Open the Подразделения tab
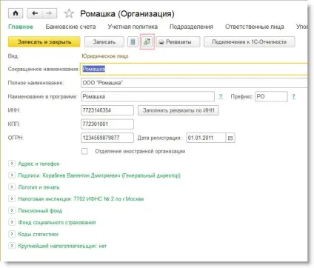The height and width of the screenshot is (268, 314). pyautogui.click(x=191, y=27)
